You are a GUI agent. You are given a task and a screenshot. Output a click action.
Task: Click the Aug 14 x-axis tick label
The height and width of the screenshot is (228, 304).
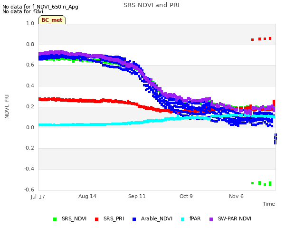coord(87,196)
